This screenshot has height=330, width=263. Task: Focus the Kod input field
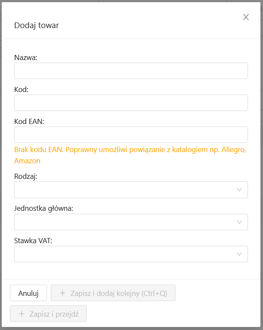click(131, 103)
